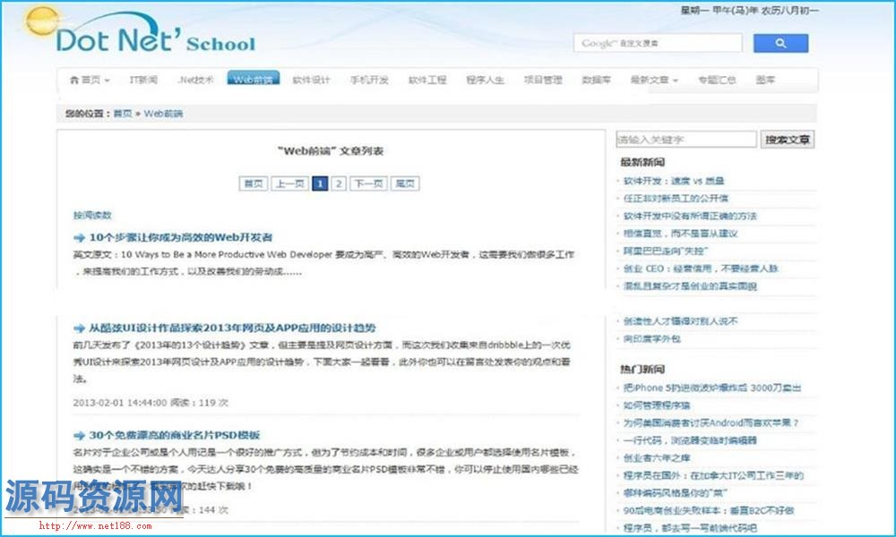Jump to 尾页 last page
896x537 pixels.
point(405,183)
